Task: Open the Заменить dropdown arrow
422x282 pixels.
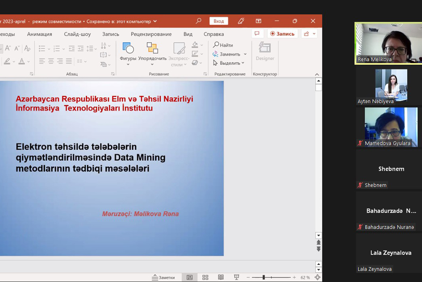Action: [245, 54]
